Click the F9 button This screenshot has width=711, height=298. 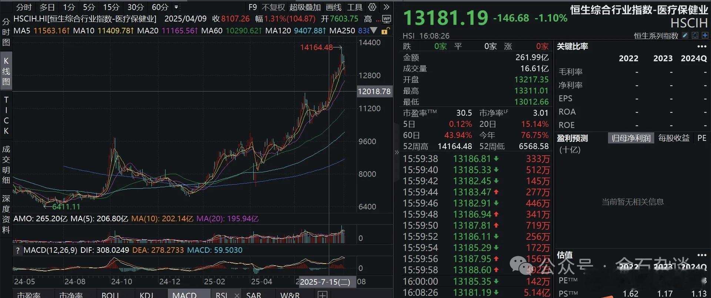point(253,7)
